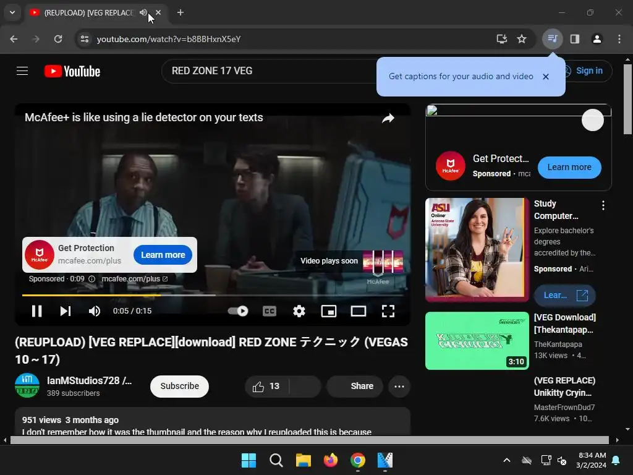Open the tab search dropdown arrow
This screenshot has width=633, height=475.
point(12,12)
